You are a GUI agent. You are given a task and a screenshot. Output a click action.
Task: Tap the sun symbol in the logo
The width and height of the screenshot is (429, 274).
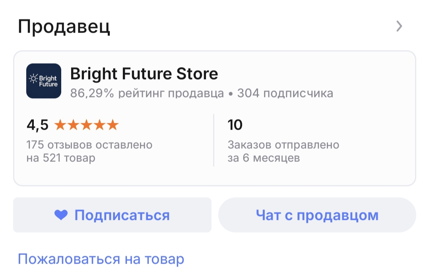pos(34,78)
